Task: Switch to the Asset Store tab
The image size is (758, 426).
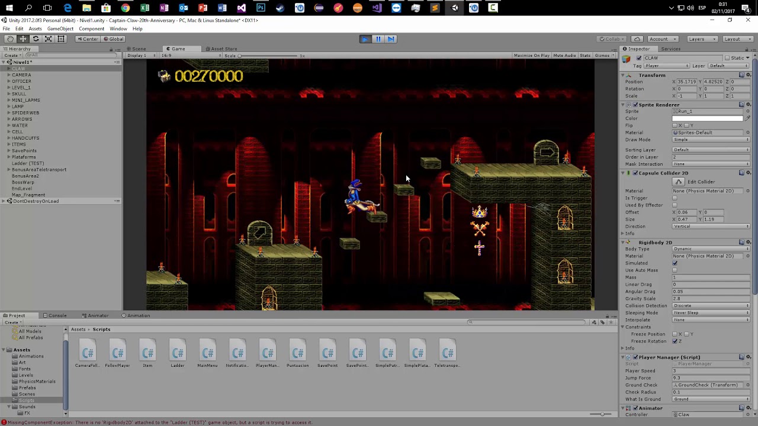Action: [x=221, y=49]
